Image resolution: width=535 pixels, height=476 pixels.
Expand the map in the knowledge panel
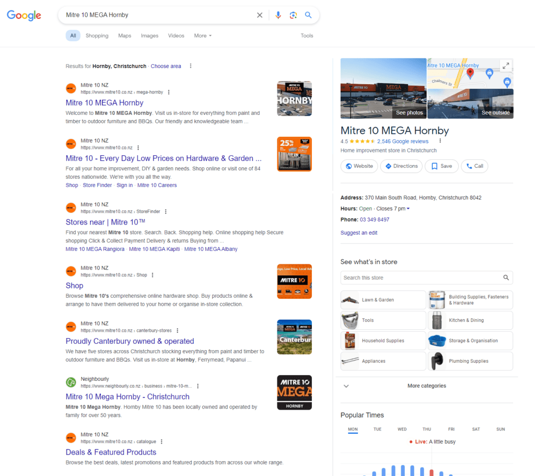[506, 65]
